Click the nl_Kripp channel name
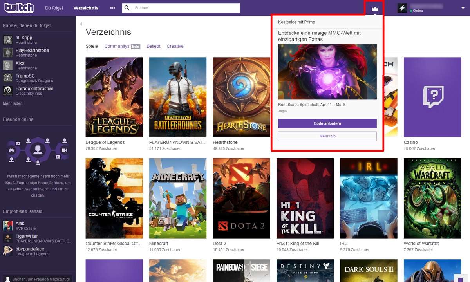This screenshot has height=282, width=470. click(24, 38)
